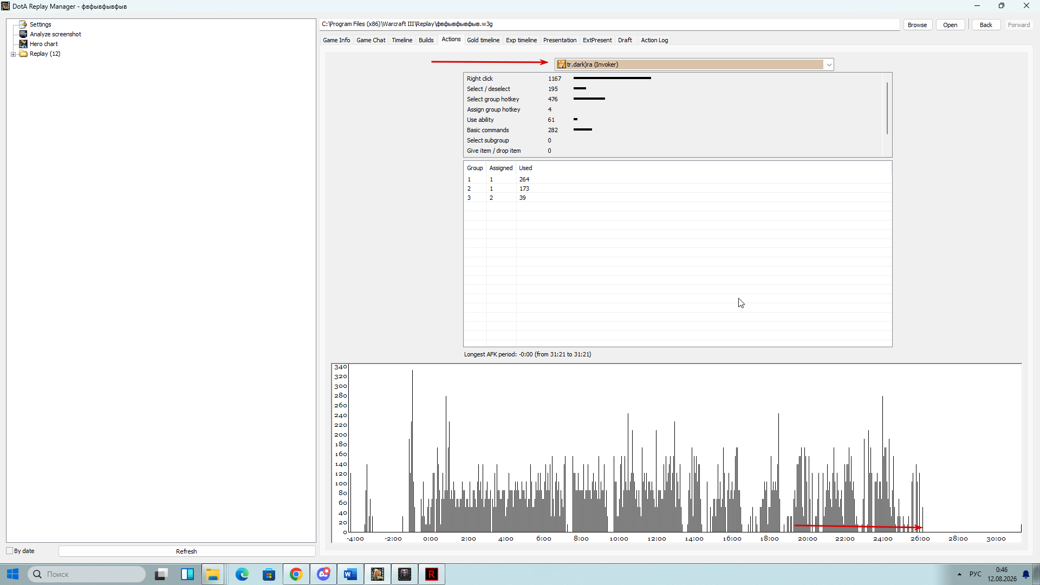Click the Forward button
The image size is (1040, 585).
click(x=1019, y=25)
